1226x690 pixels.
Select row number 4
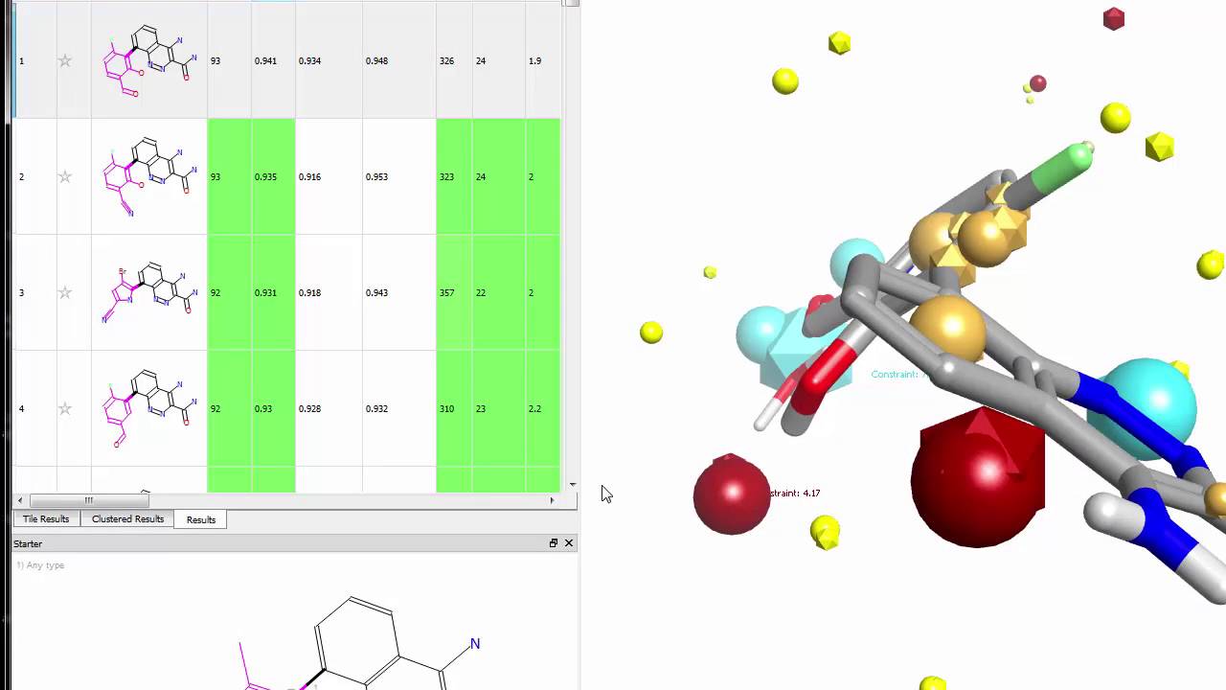(x=21, y=408)
